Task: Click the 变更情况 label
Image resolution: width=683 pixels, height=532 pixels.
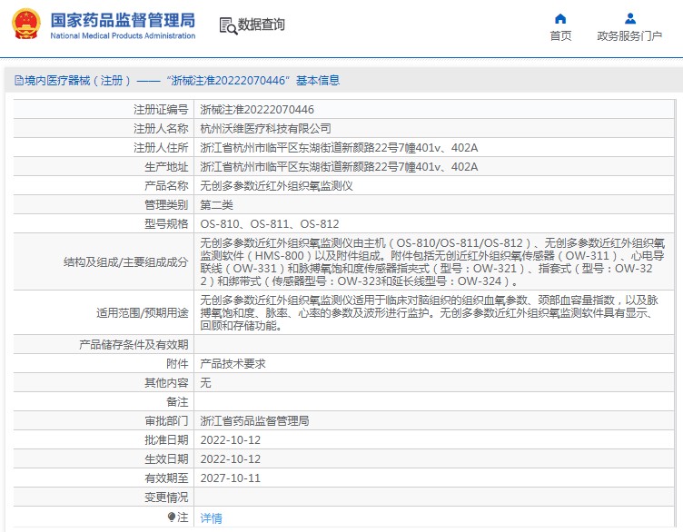Action: click(x=166, y=498)
